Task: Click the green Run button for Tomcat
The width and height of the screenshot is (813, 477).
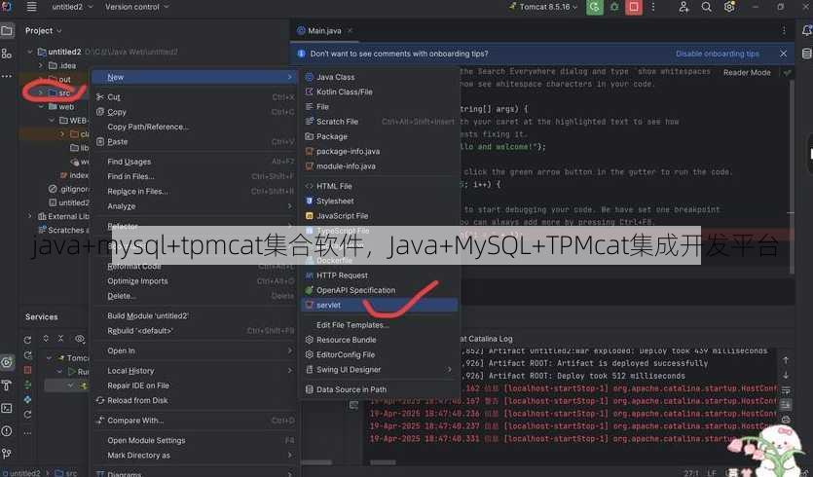Action: [x=594, y=7]
